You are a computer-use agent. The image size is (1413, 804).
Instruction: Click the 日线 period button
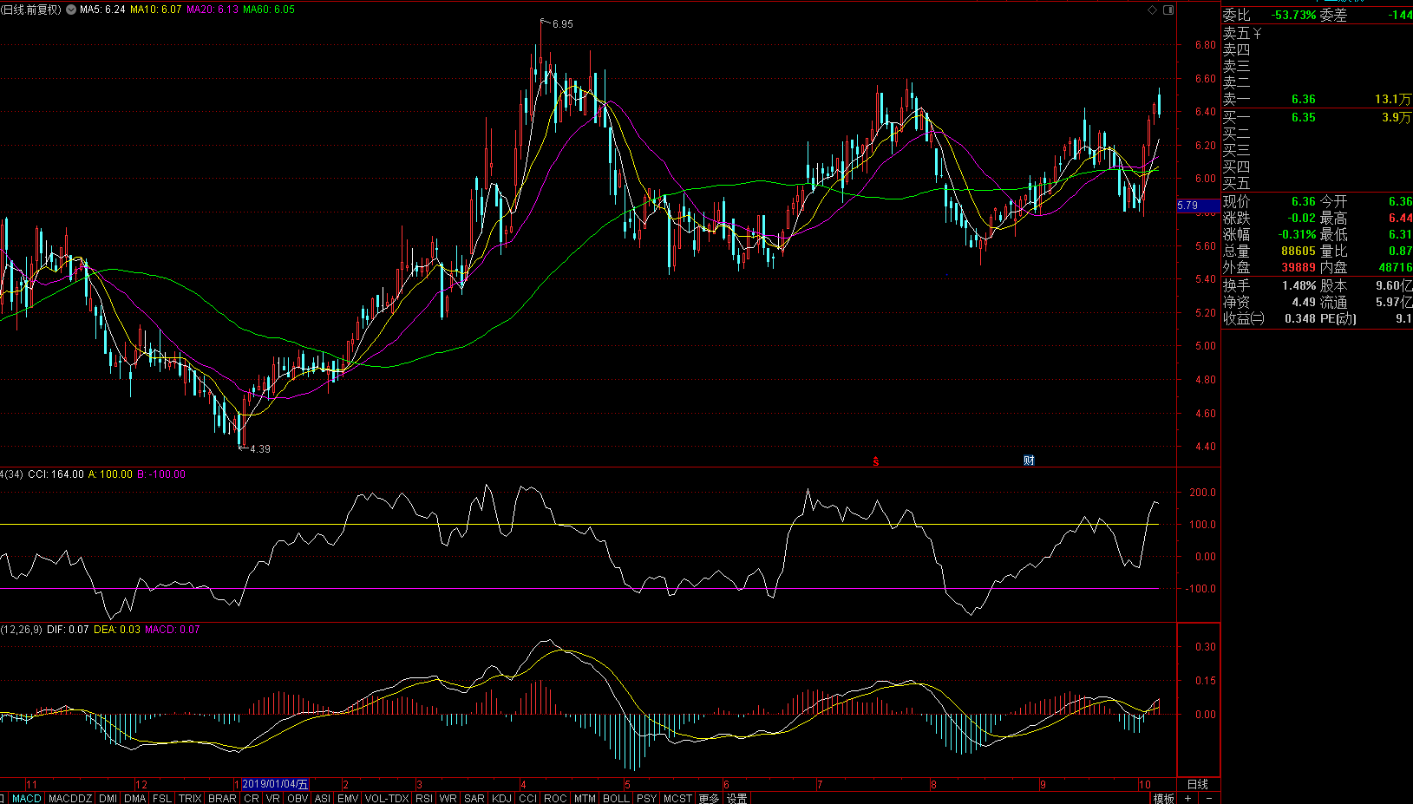pos(1198,784)
